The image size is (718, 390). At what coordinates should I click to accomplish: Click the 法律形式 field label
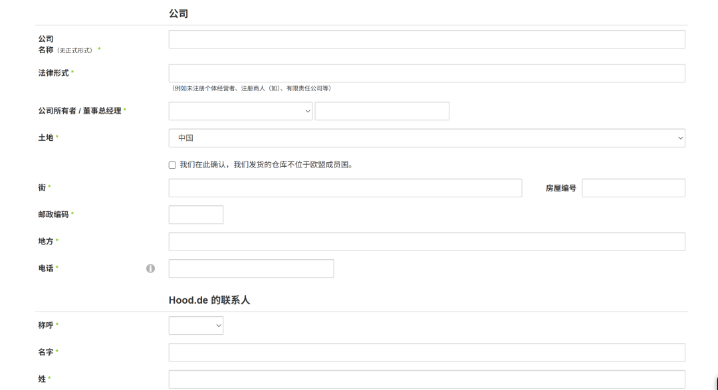coord(53,73)
